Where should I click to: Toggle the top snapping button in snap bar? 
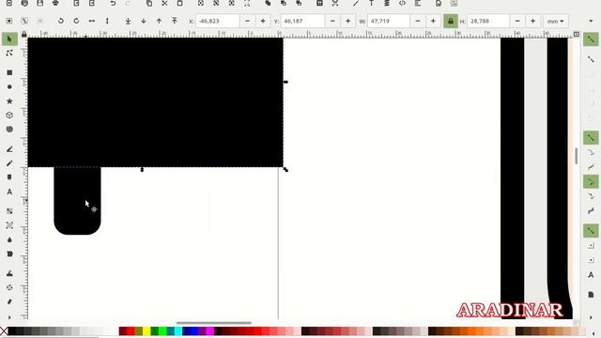tap(591, 39)
